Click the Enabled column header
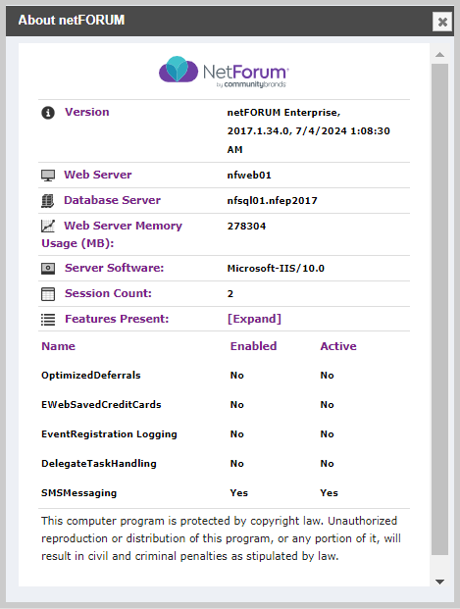 (x=253, y=346)
